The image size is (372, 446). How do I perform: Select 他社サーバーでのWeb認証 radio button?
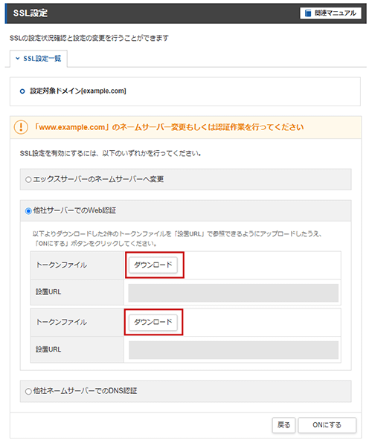(x=28, y=211)
